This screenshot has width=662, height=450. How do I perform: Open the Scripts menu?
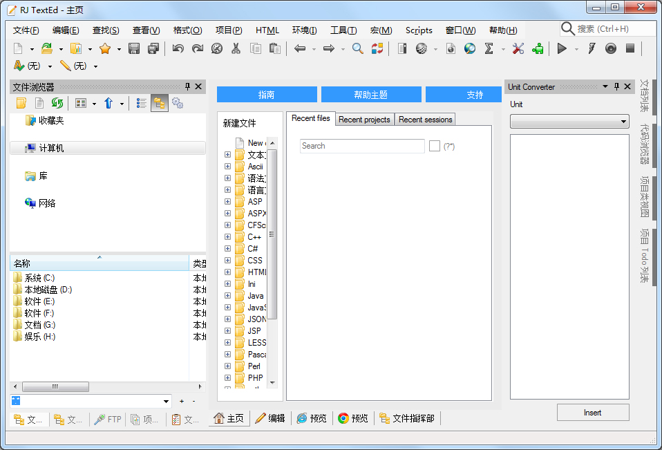[419, 30]
